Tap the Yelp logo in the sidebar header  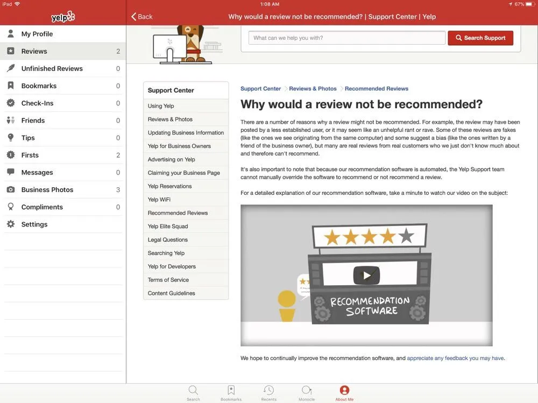click(63, 17)
